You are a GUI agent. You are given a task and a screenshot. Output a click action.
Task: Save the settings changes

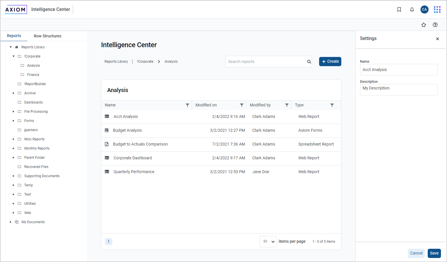click(x=434, y=253)
